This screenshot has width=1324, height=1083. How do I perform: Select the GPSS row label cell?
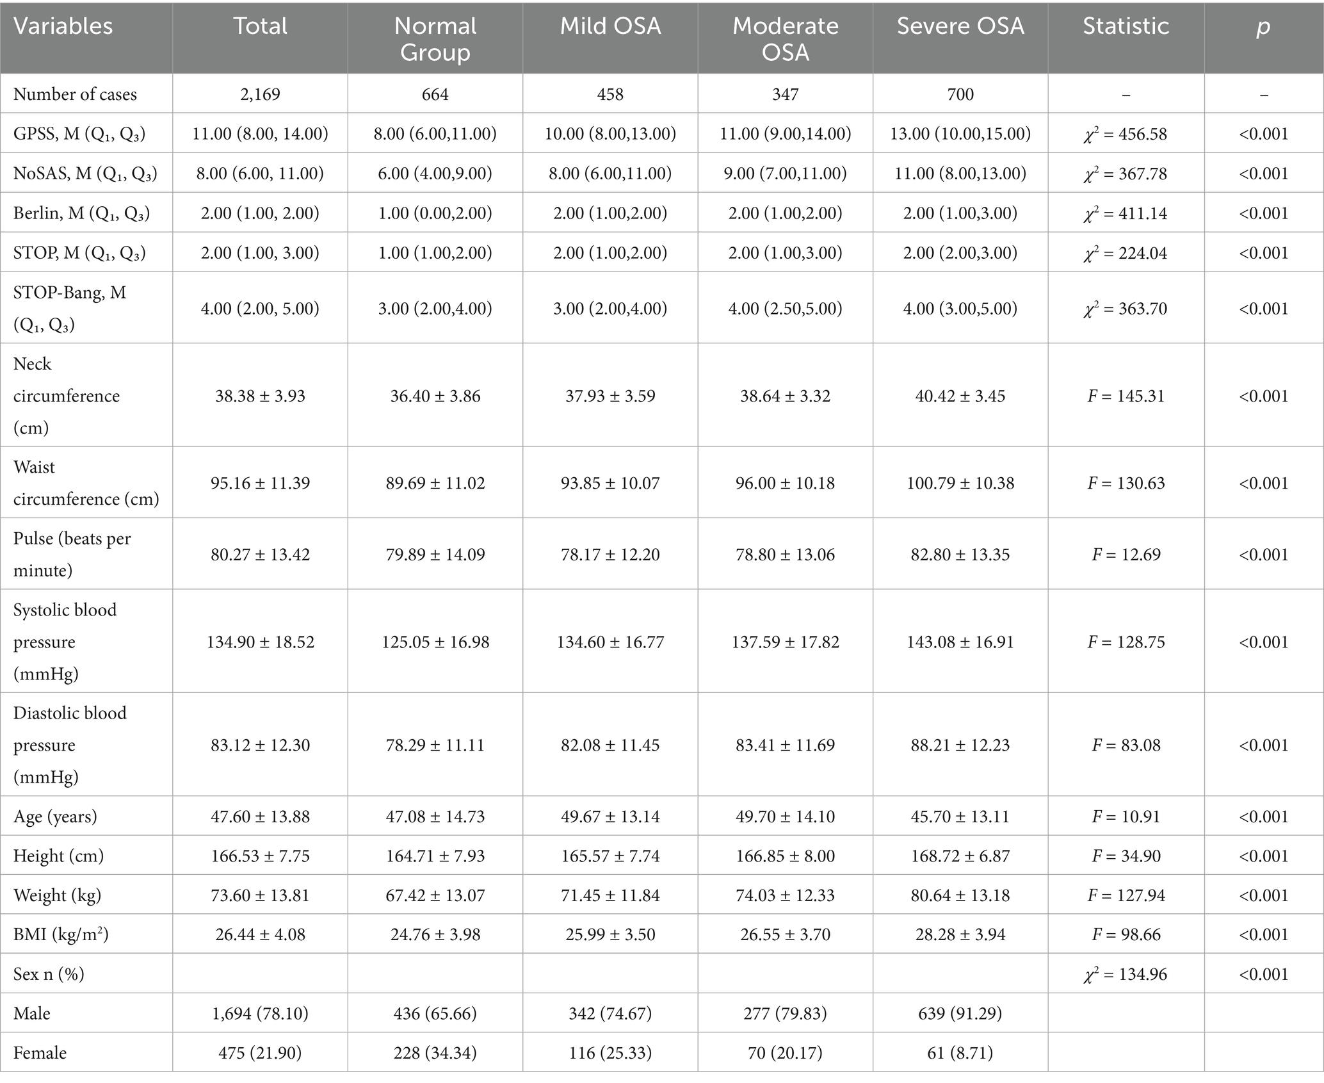[79, 134]
